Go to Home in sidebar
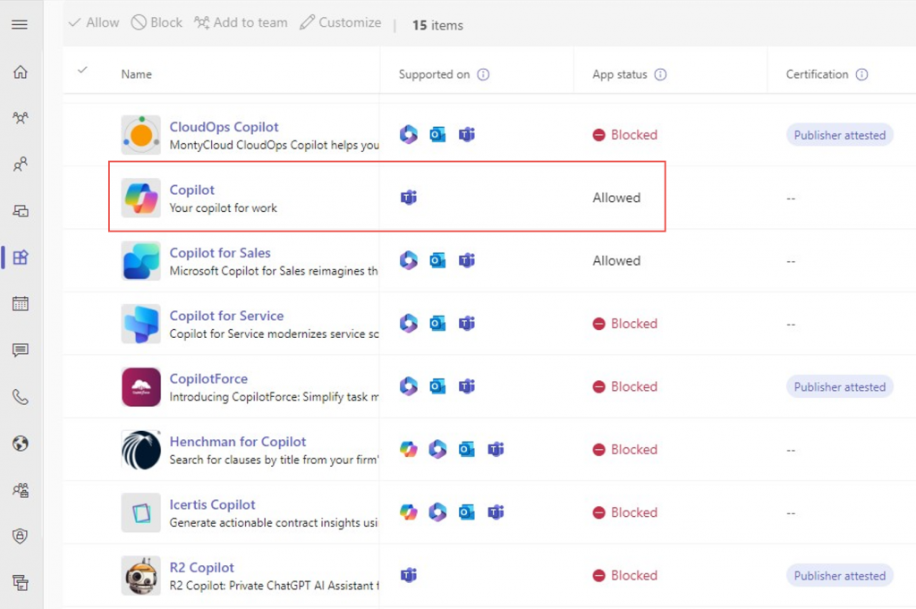Screen dimensions: 916x609 pos(21,72)
